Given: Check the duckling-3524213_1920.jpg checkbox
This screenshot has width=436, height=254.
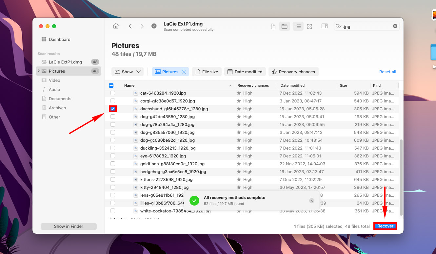Looking at the screenshot, I should [x=113, y=148].
